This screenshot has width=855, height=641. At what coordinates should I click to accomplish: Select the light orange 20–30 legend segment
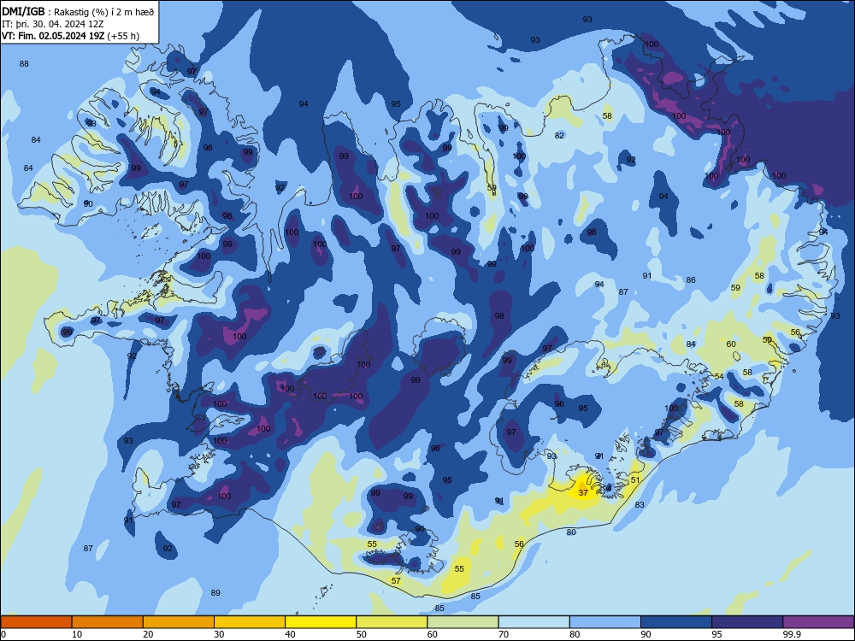(179, 622)
